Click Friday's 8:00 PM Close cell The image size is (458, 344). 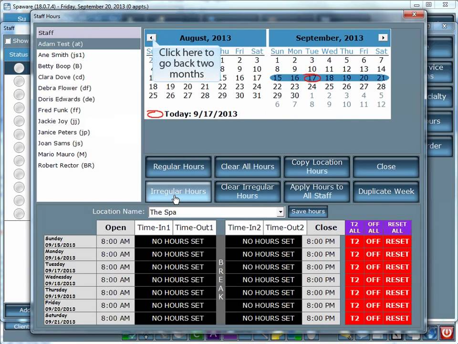pos(321,305)
